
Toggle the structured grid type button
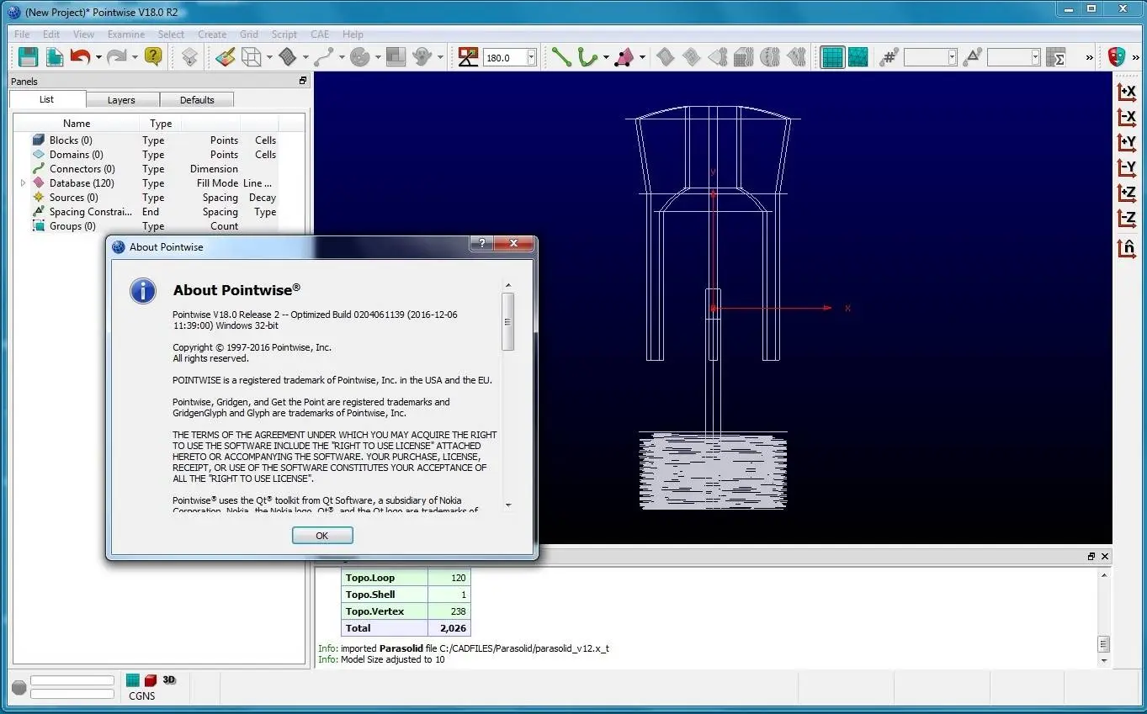tap(832, 57)
